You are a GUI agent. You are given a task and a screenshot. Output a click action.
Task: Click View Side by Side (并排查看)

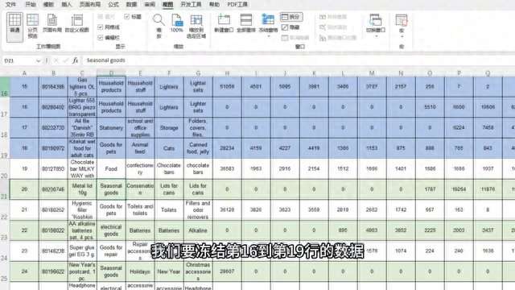tap(333, 17)
